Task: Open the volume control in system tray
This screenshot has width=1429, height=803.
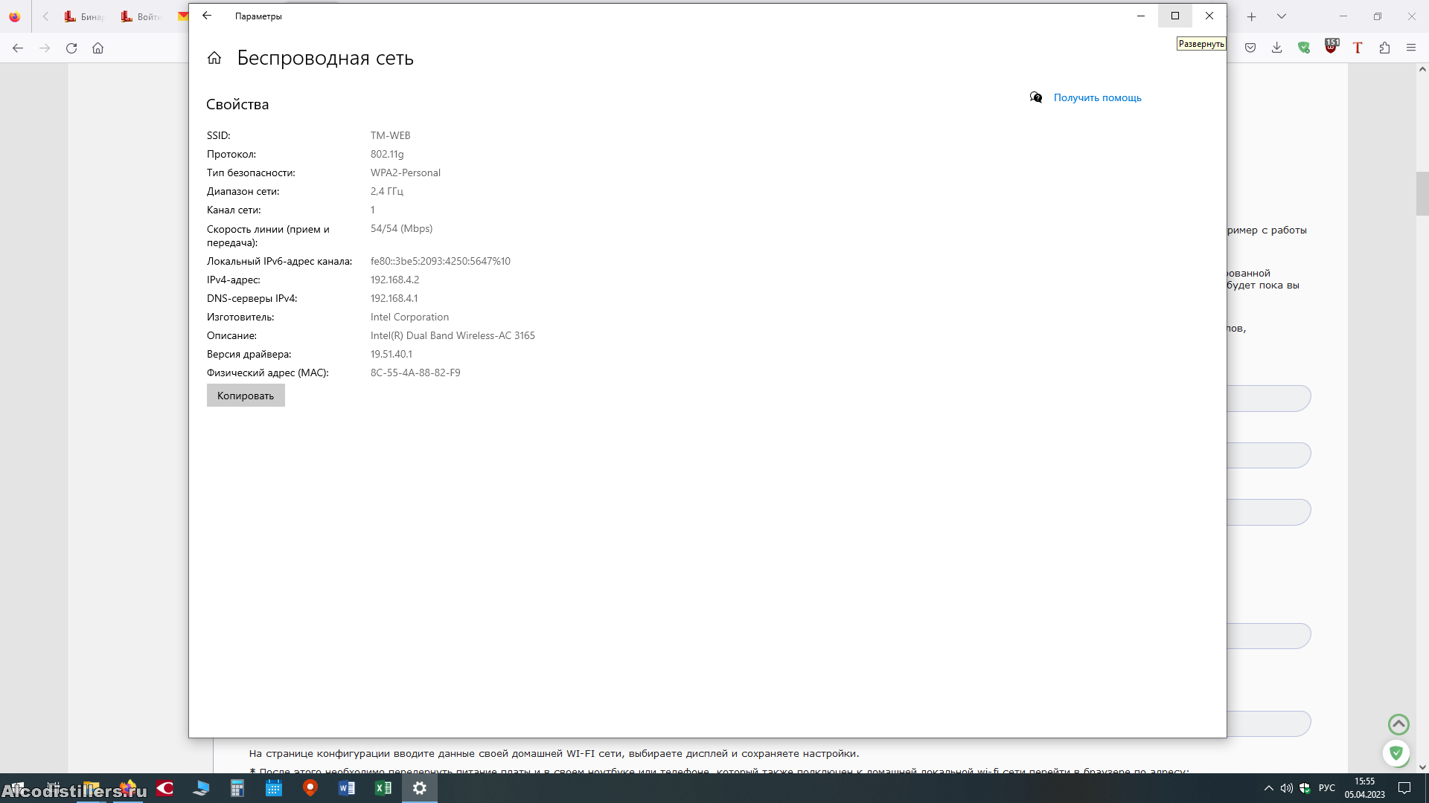Action: [x=1286, y=788]
